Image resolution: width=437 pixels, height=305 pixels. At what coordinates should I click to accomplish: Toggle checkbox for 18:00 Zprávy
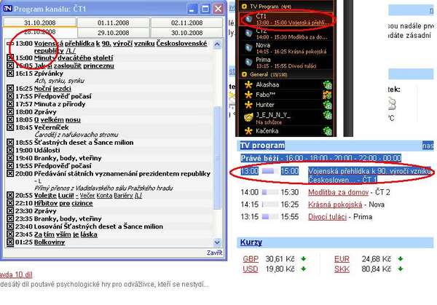pos(10,112)
